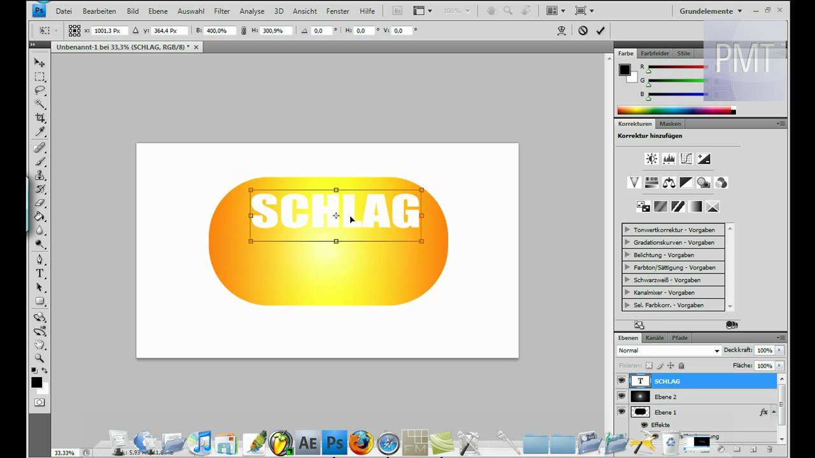Choose the Zoom magnifier tool
This screenshot has height=458, width=815.
coord(40,358)
